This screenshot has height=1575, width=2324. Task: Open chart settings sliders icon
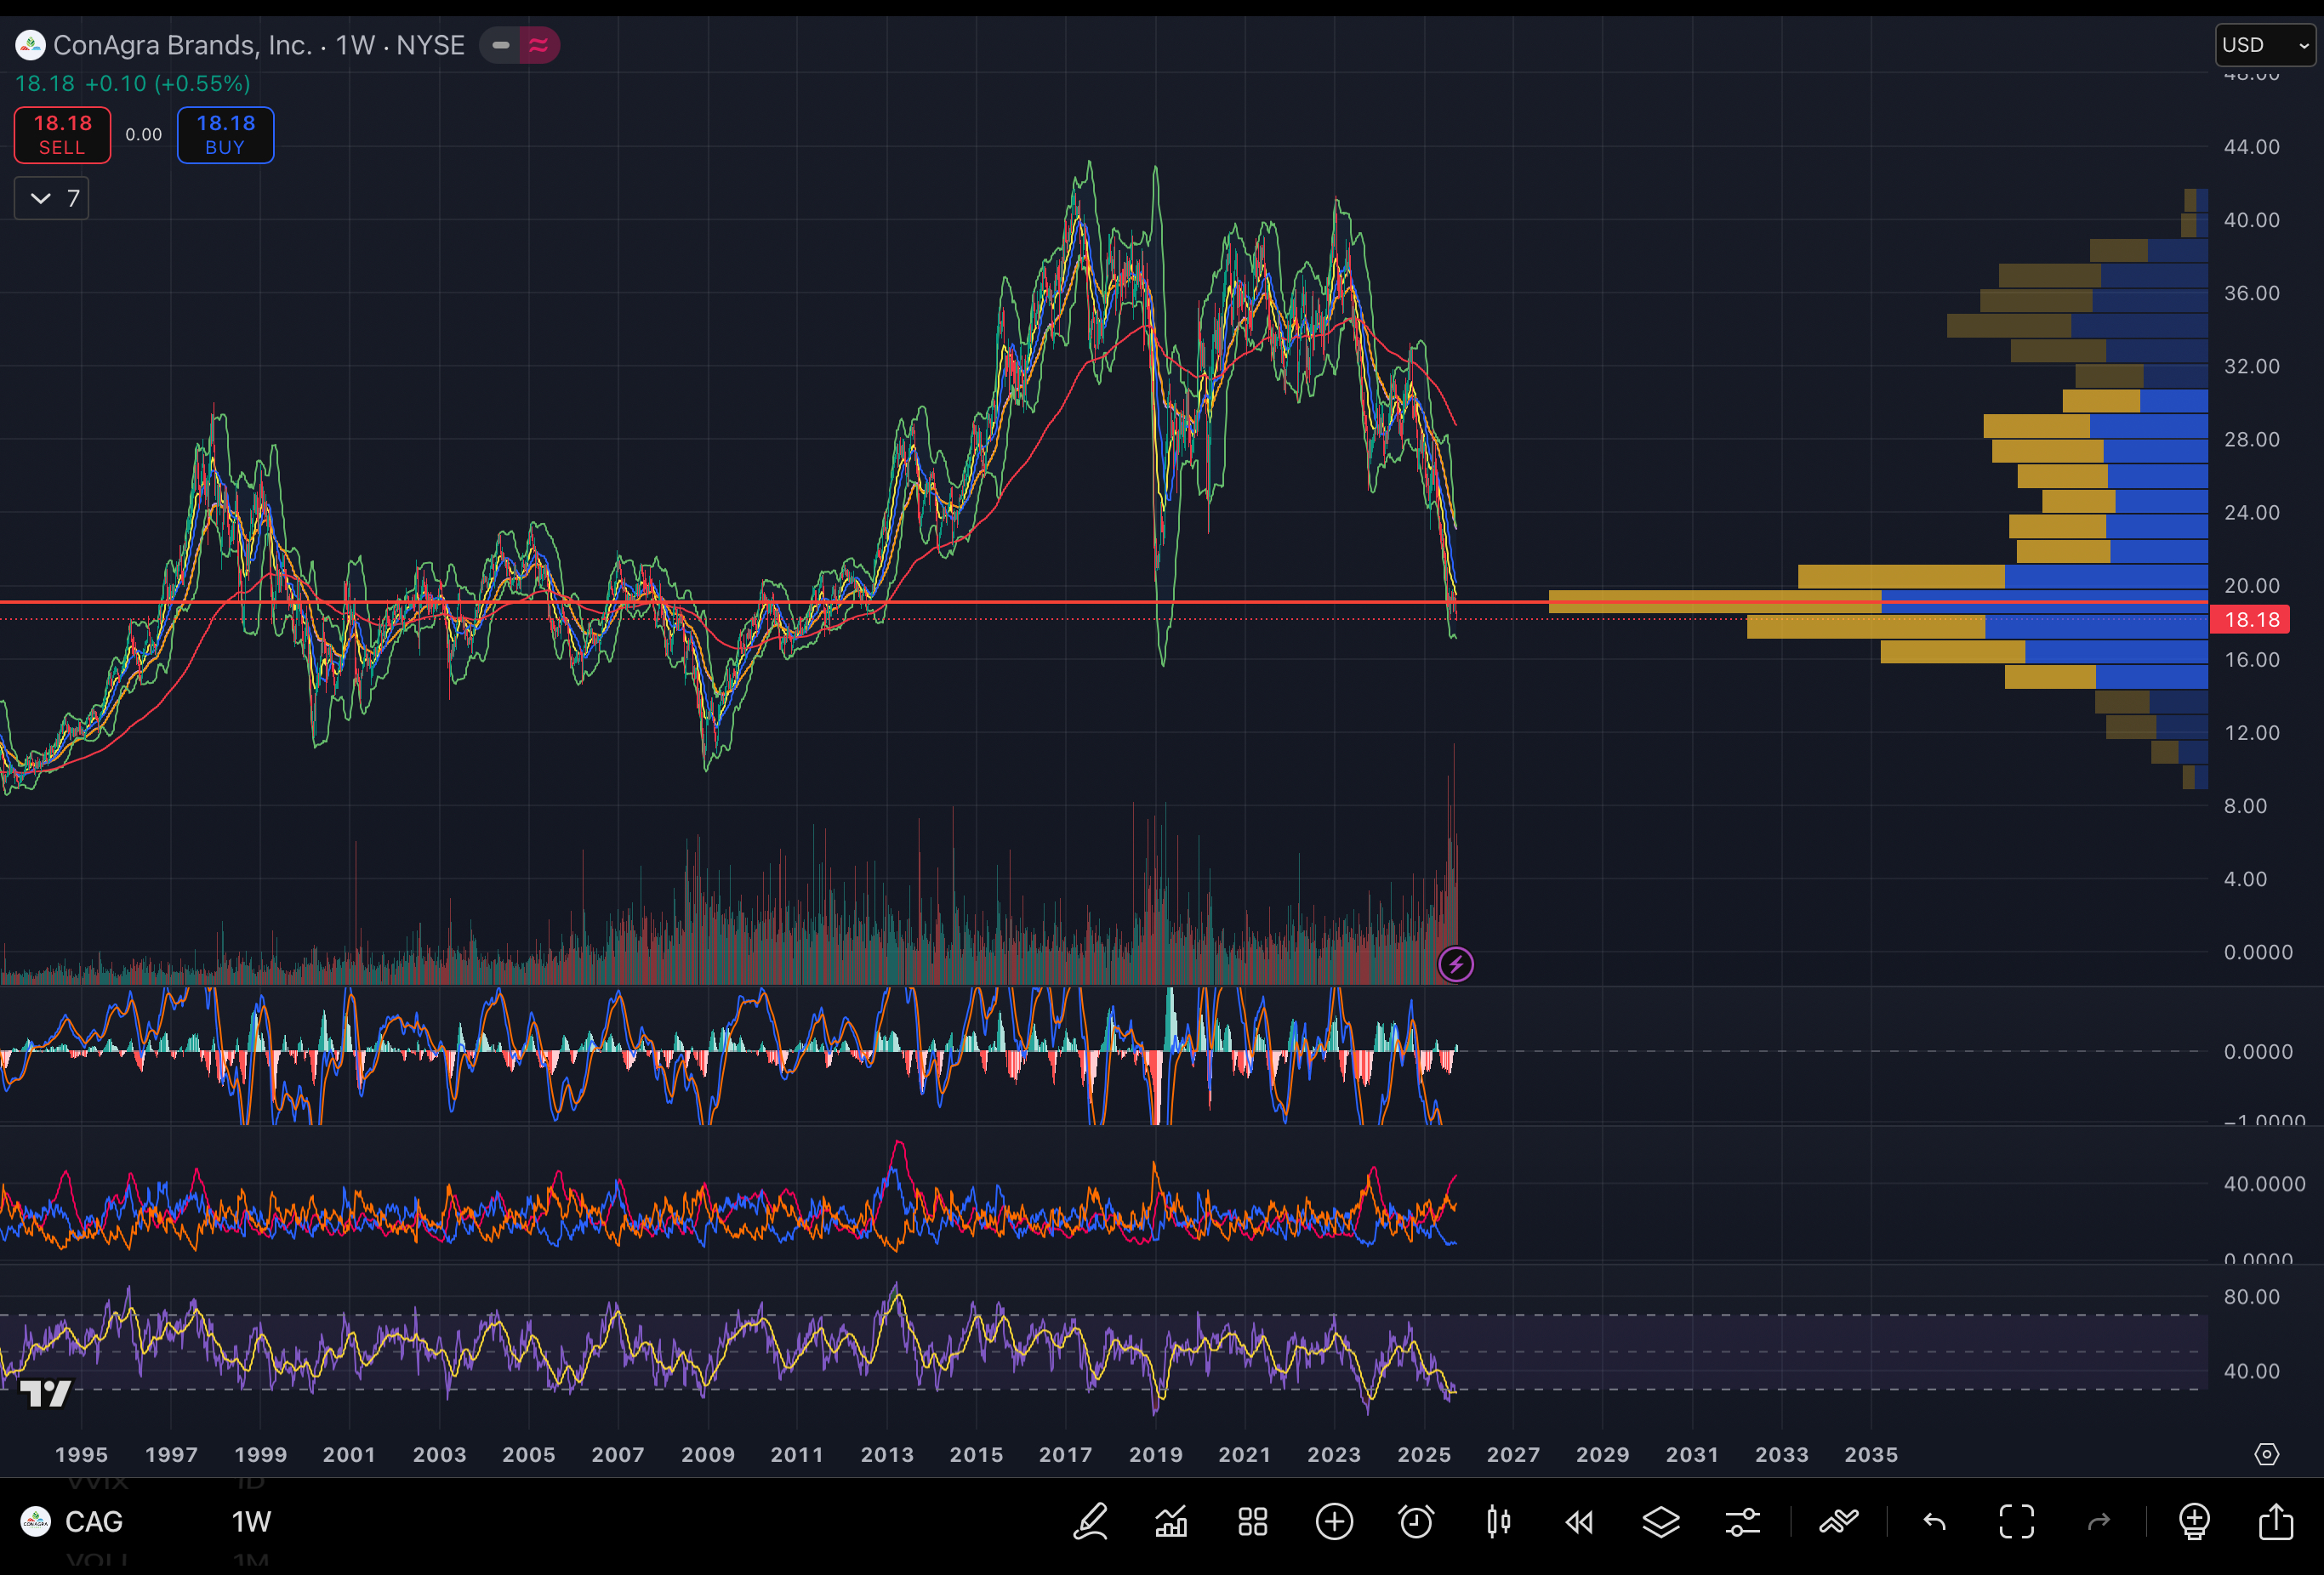pyautogui.click(x=1742, y=1522)
